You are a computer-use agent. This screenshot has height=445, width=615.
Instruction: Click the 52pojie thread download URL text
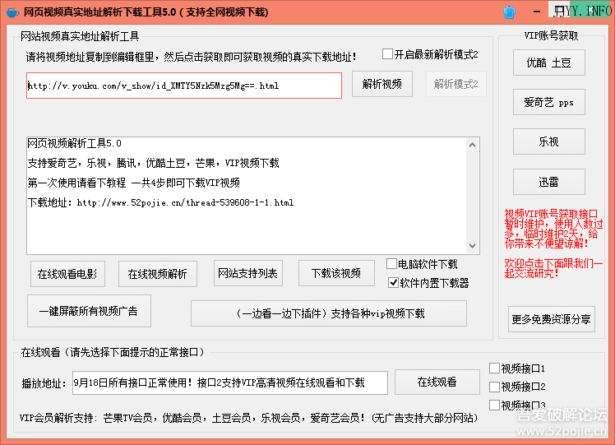click(185, 203)
